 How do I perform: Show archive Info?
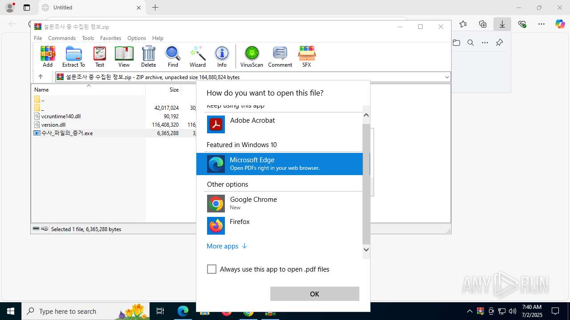tap(222, 56)
